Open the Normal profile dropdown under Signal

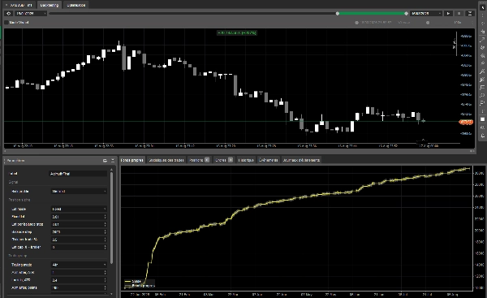pyautogui.click(x=79, y=191)
